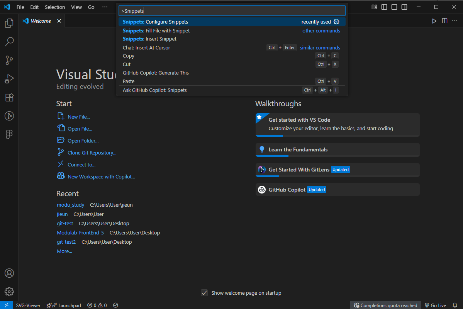Select the Cut command
This screenshot has width=463, height=309.
[232, 64]
